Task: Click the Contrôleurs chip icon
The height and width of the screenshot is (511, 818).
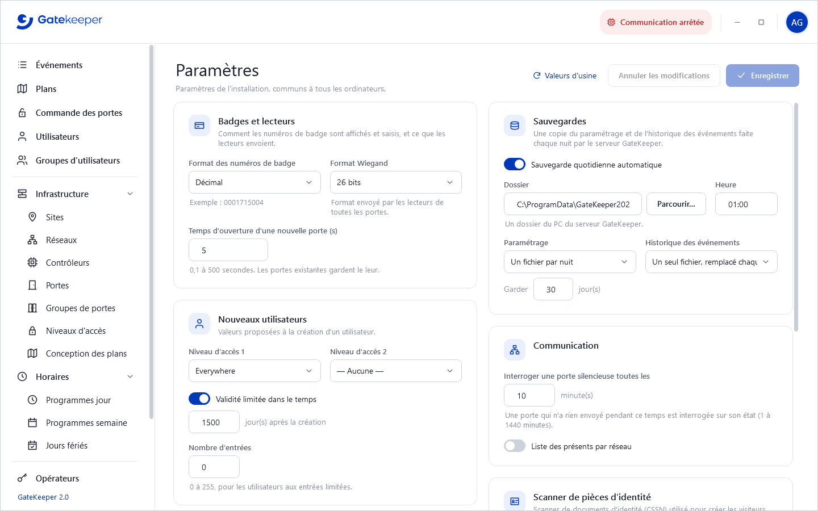Action: point(32,262)
